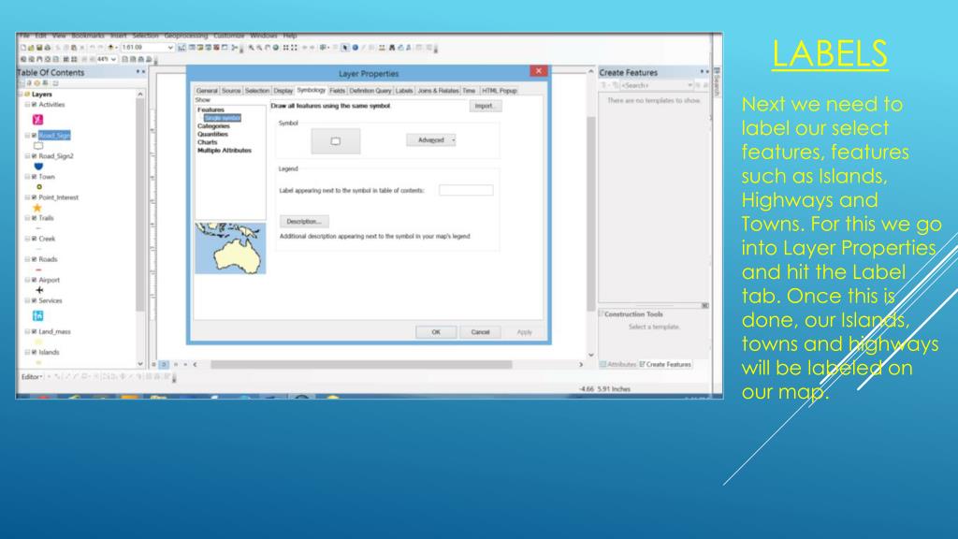Click the horizontal map scrollbar
This screenshot has height=539, width=958.
point(361,364)
